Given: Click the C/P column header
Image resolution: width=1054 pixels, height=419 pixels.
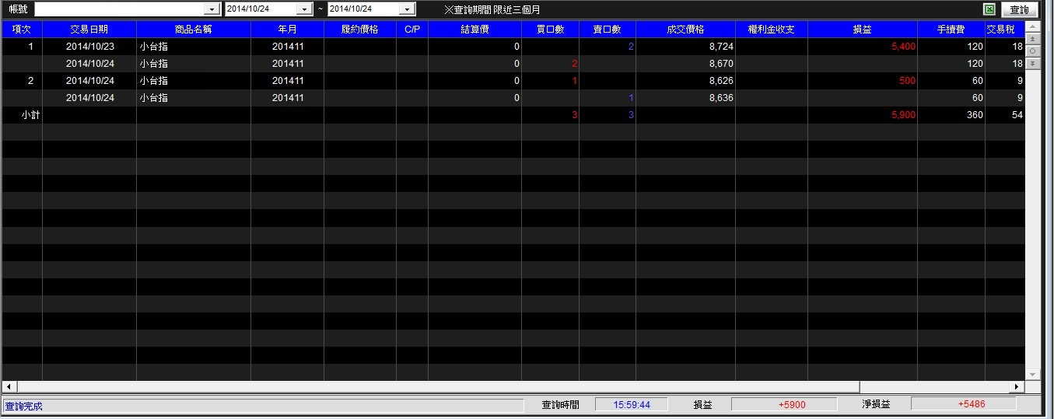Looking at the screenshot, I should pos(412,30).
